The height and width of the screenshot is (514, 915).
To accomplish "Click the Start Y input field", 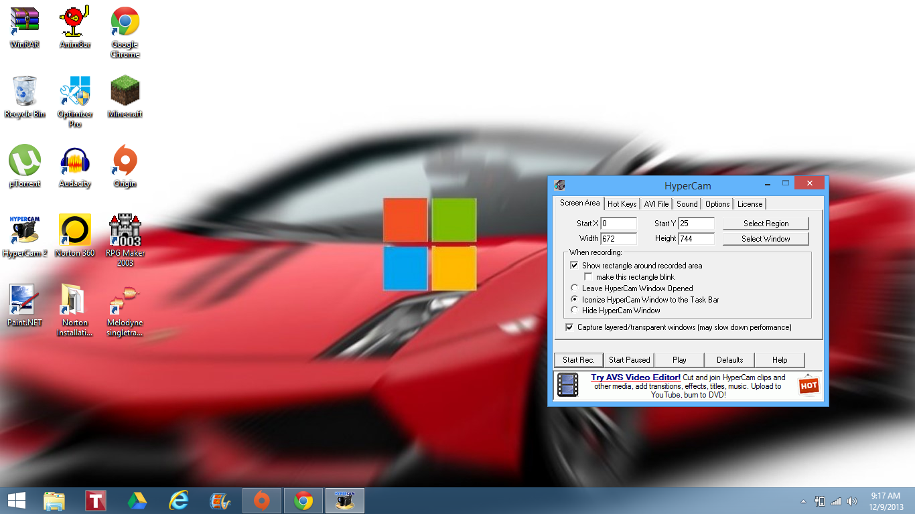I will point(696,224).
